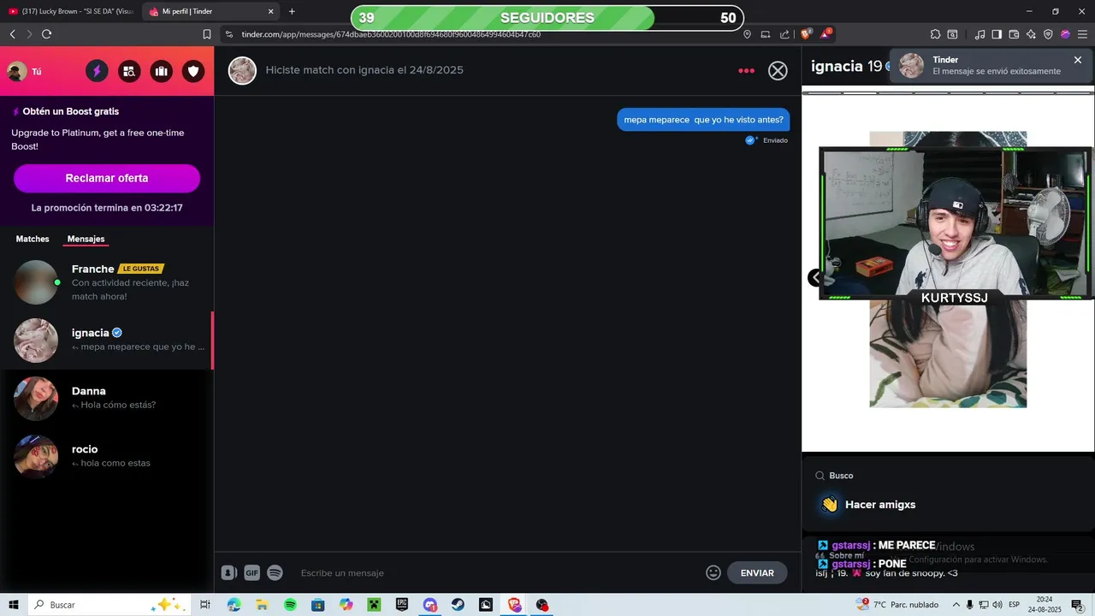Open Task View on the taskbar
The image size is (1095, 616).
pos(205,605)
